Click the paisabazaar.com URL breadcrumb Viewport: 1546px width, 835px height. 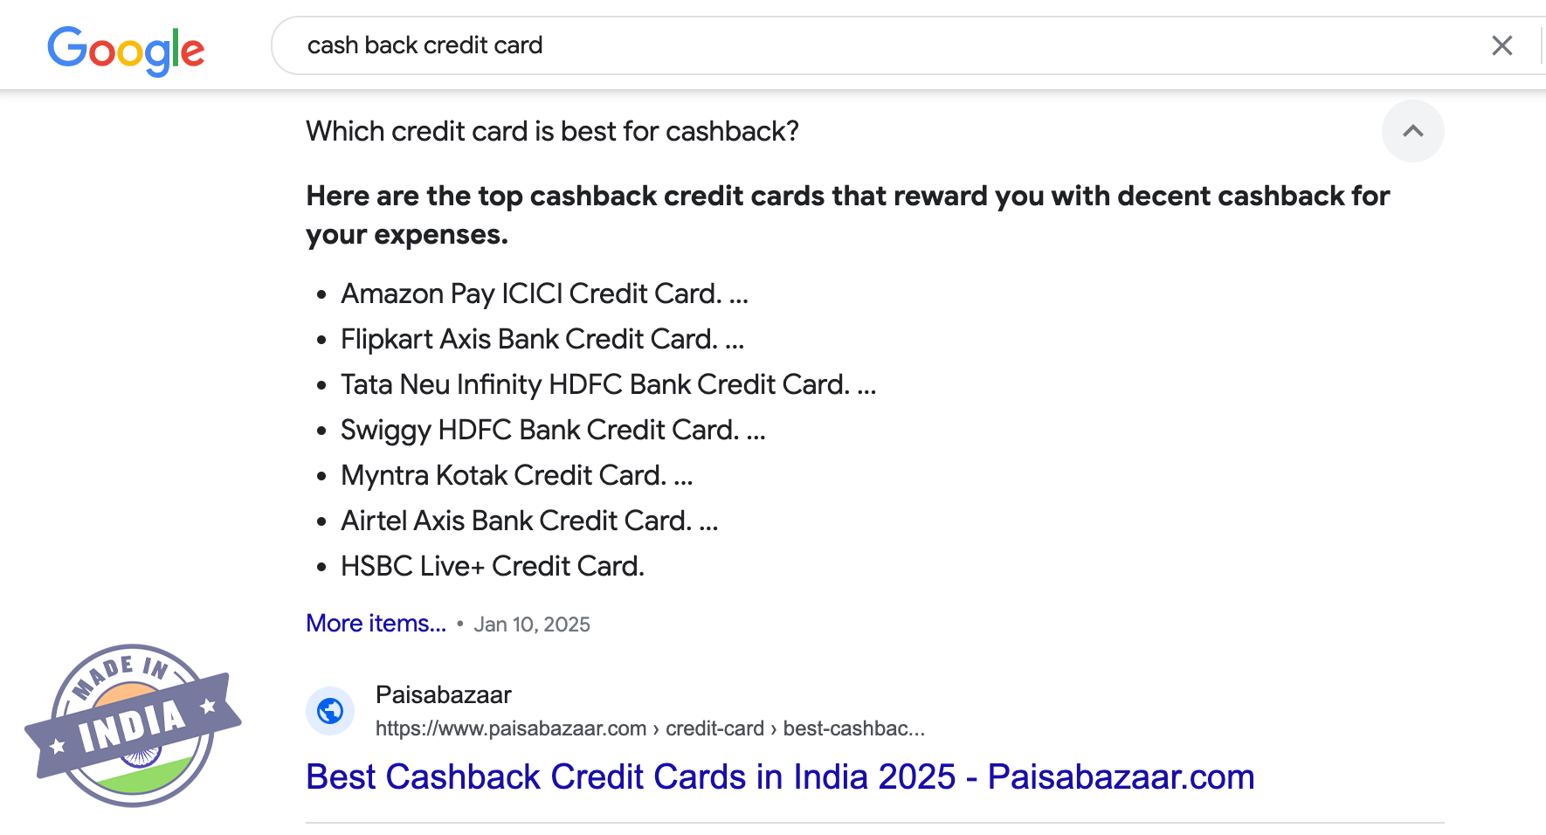650,728
